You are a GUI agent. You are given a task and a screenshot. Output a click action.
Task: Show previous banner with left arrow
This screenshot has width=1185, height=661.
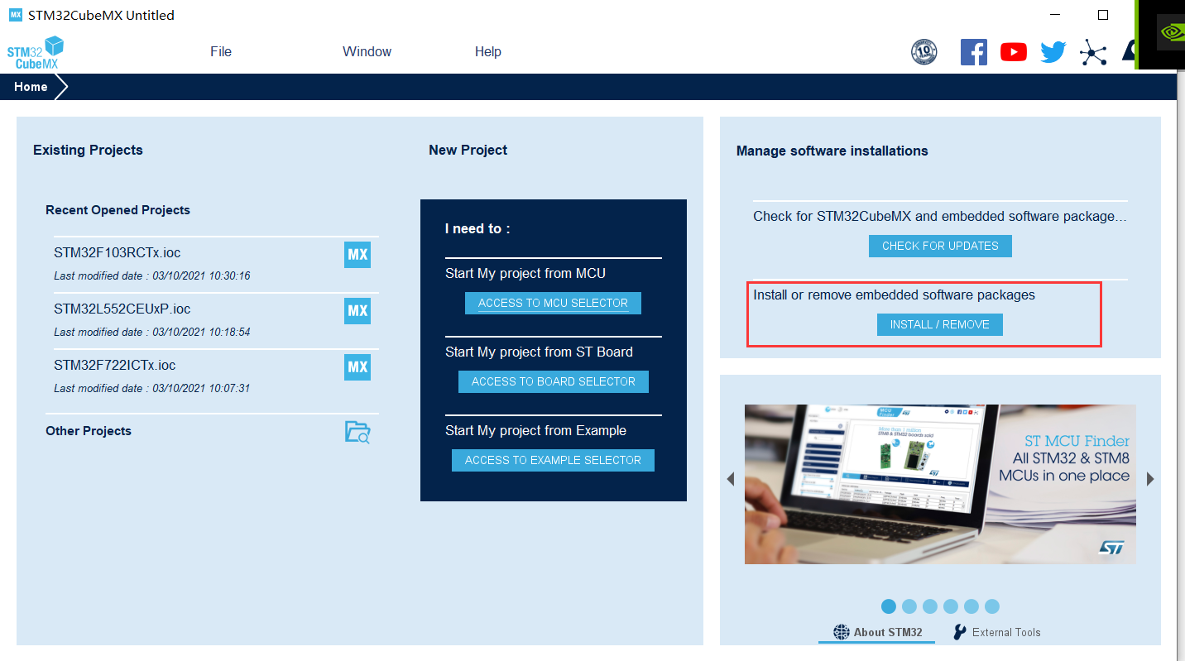pyautogui.click(x=730, y=479)
